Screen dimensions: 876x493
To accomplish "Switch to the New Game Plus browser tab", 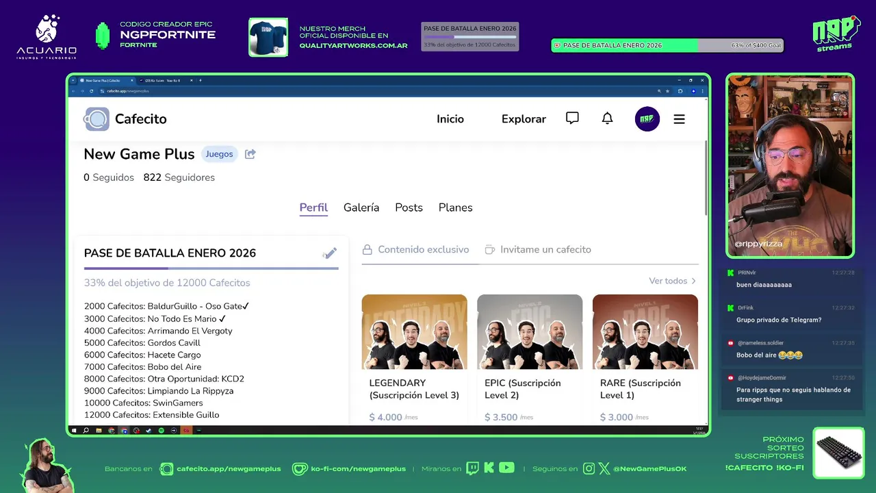I will [x=106, y=80].
